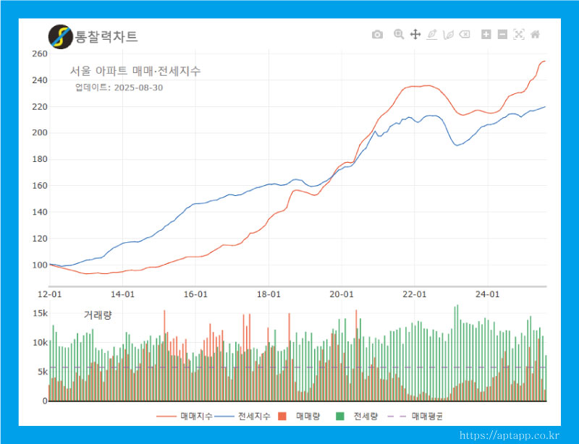579x444 pixels.
Task: Click the 거래량 volume chart label
Action: tap(98, 315)
